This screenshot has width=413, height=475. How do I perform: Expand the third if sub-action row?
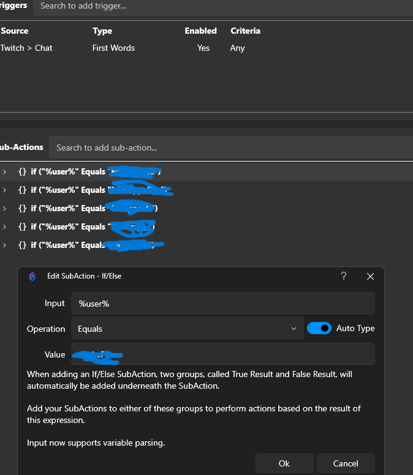pos(4,208)
